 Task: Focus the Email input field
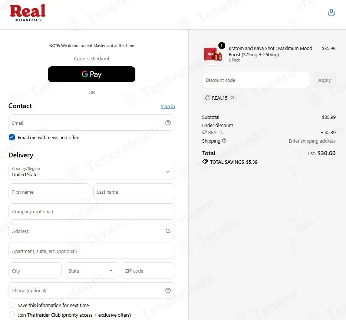(x=92, y=123)
